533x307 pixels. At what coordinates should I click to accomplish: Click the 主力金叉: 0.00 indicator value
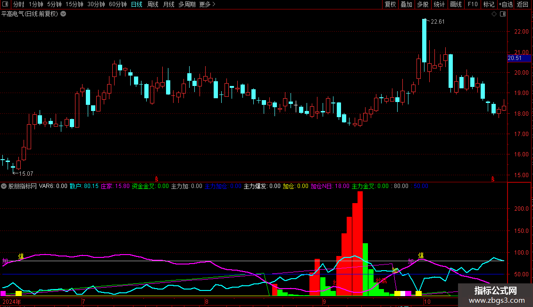(370, 186)
